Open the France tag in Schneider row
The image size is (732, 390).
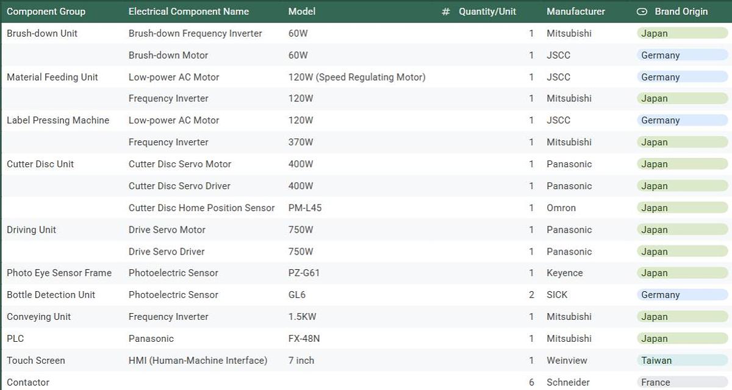pos(656,383)
